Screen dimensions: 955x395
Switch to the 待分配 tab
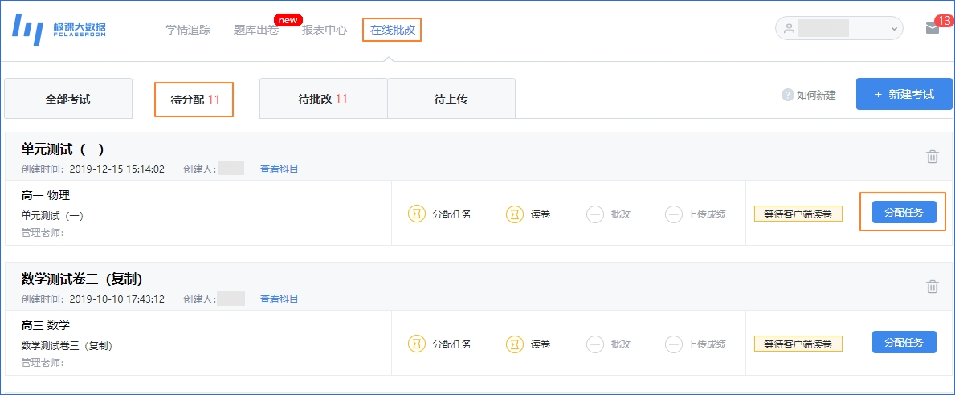[195, 99]
